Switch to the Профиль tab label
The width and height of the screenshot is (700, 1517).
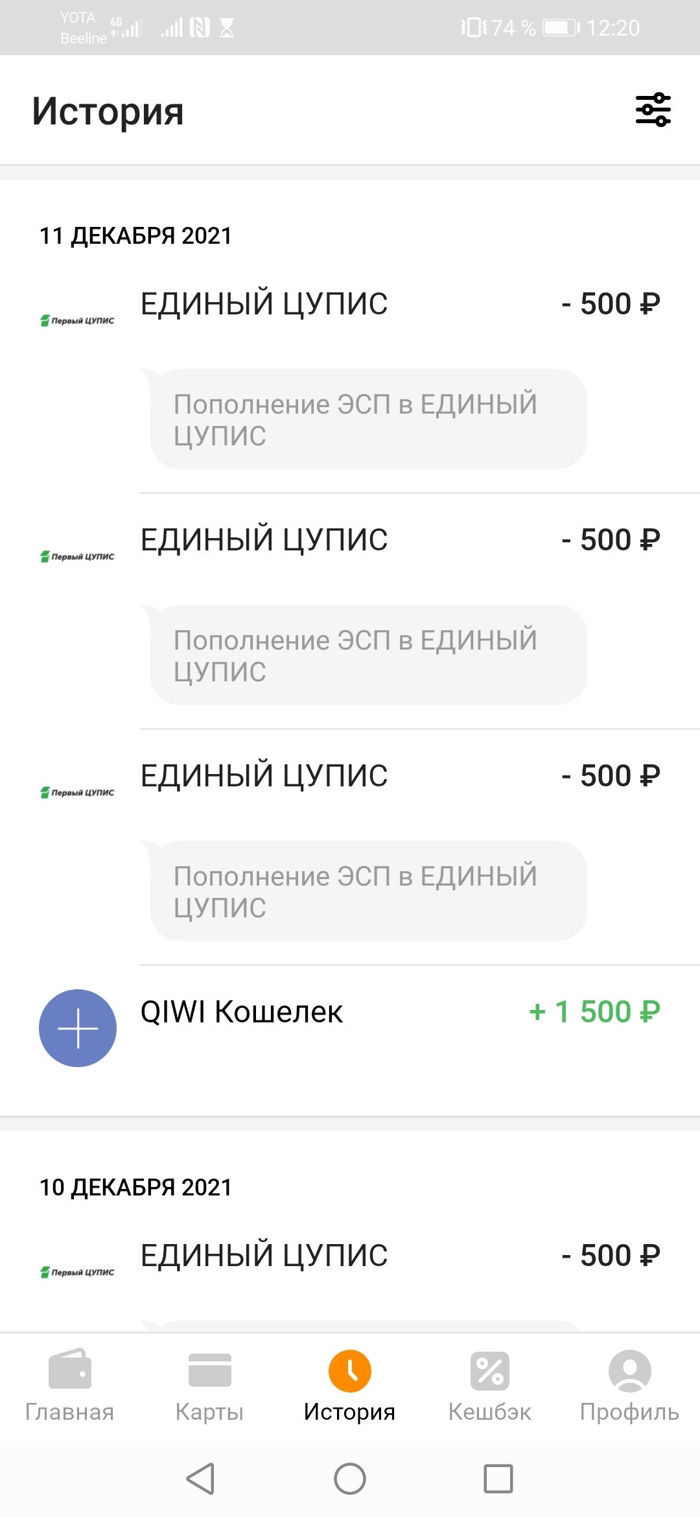click(629, 1412)
